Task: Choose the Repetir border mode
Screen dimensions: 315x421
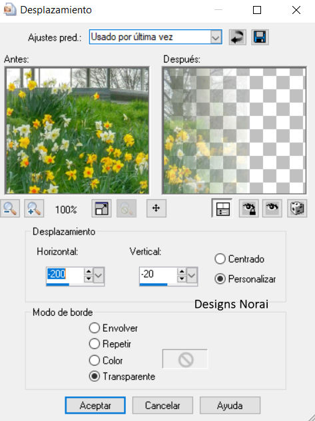Action: click(x=94, y=344)
